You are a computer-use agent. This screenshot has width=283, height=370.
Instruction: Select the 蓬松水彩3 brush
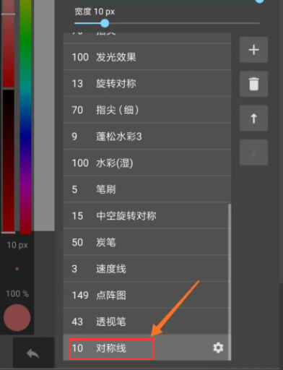point(147,137)
